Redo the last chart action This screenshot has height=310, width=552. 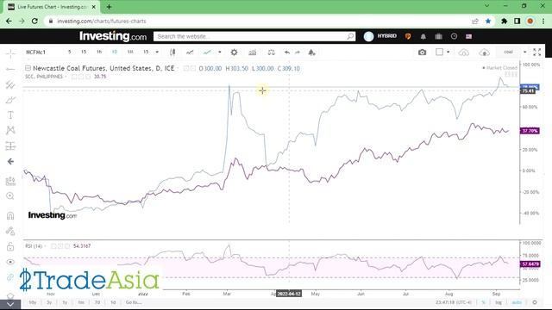tap(298, 53)
